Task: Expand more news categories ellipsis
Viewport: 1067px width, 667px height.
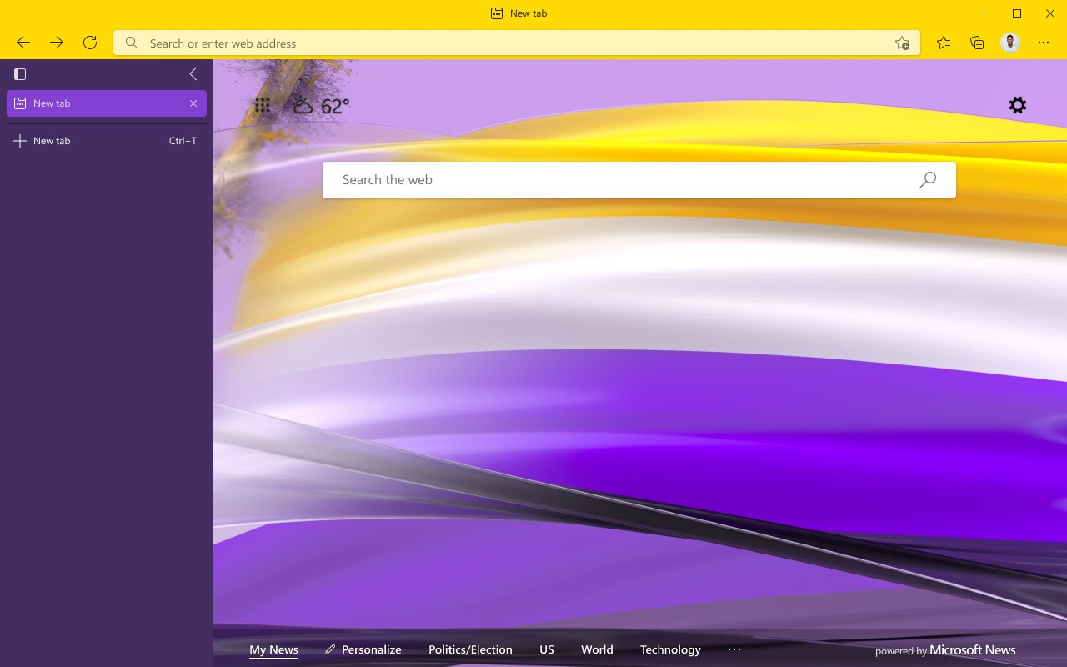Action: 734,649
